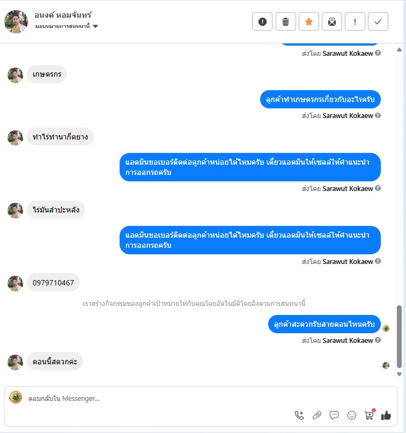Viewport: 406px width, 433px height.
Task: Flag conversation with red exclamation priority
Action: [355, 21]
